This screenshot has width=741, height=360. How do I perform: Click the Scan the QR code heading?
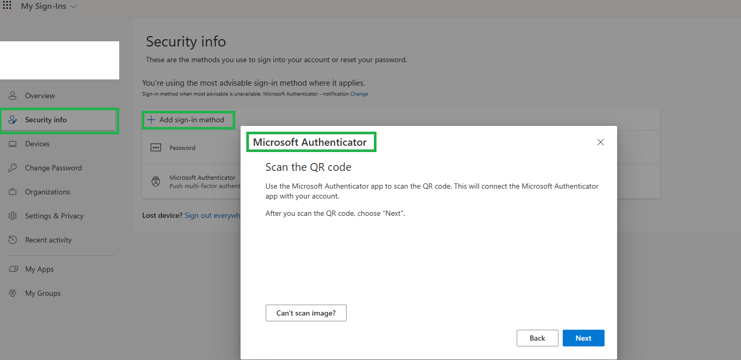pyautogui.click(x=309, y=167)
